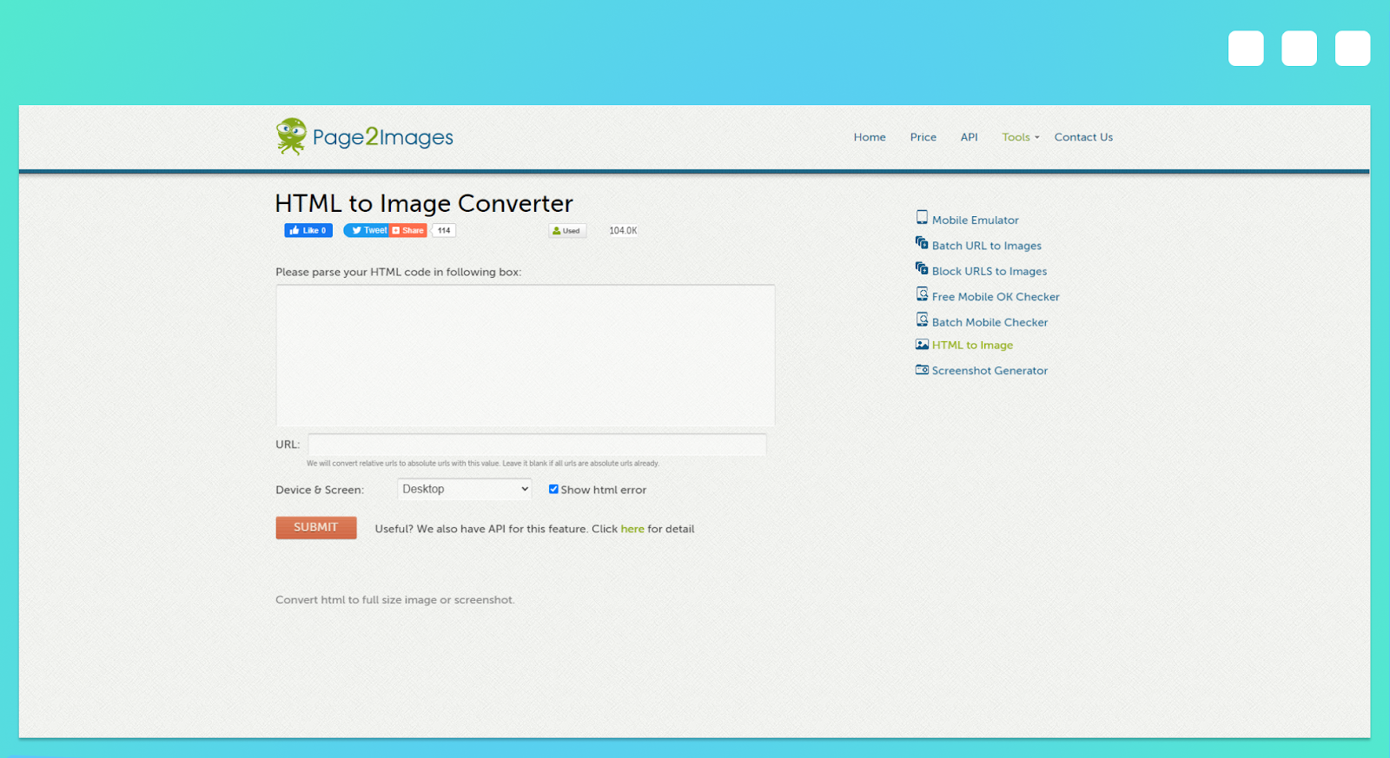Click the Batch Mobile Checker icon
Image resolution: width=1390 pixels, height=758 pixels.
(x=922, y=320)
